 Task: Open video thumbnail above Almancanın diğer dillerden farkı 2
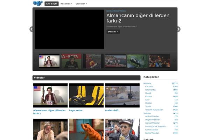pos(50,96)
